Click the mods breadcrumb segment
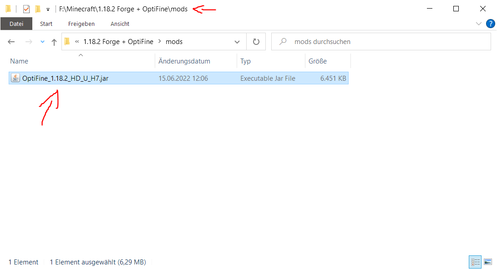The width and height of the screenshot is (497, 269). point(174,42)
